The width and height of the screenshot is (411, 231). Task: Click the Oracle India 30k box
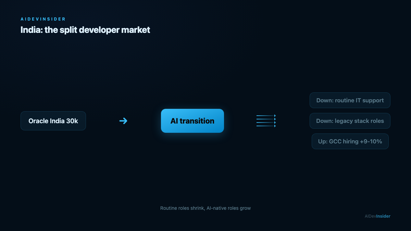tap(53, 121)
